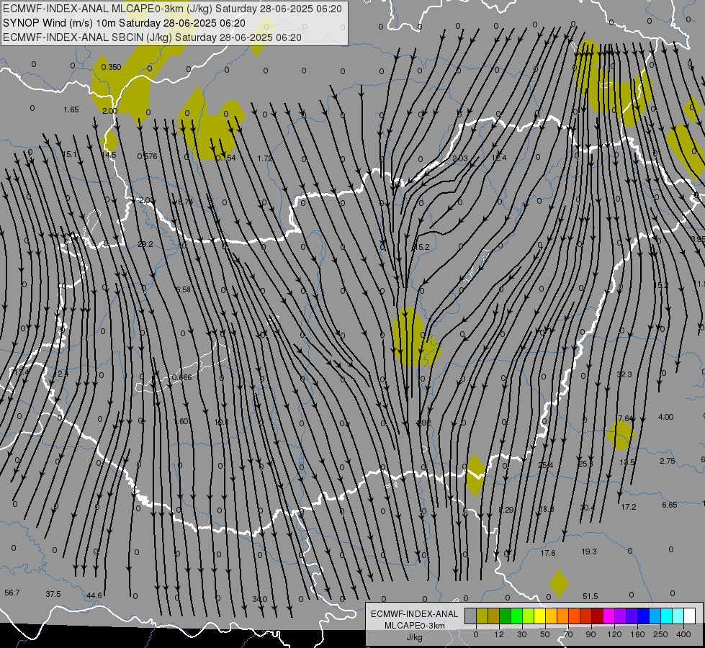Screen dimensions: 705x648
Task: Click the map value '8.29'
Action: click(506, 510)
